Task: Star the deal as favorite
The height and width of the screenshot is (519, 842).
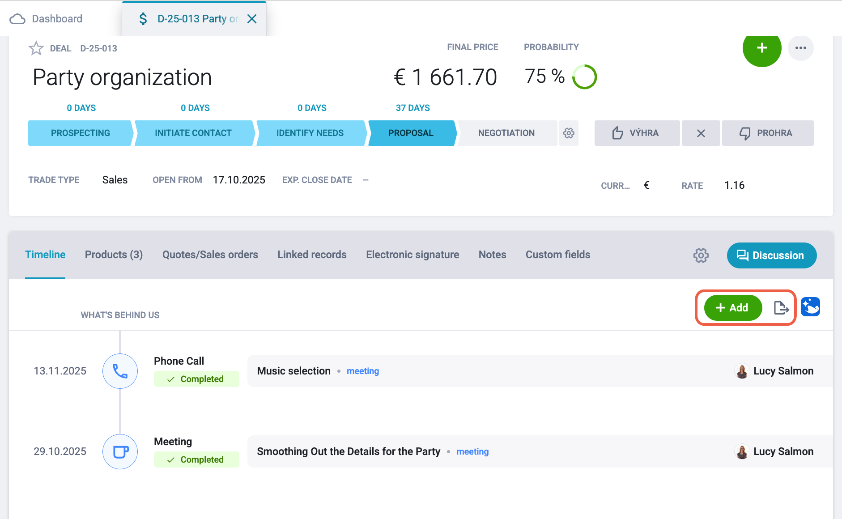Action: click(x=36, y=48)
